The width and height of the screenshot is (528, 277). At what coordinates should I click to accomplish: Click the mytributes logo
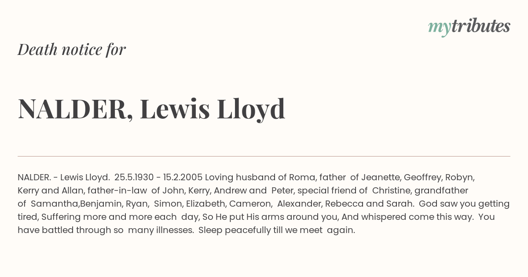coord(469,27)
